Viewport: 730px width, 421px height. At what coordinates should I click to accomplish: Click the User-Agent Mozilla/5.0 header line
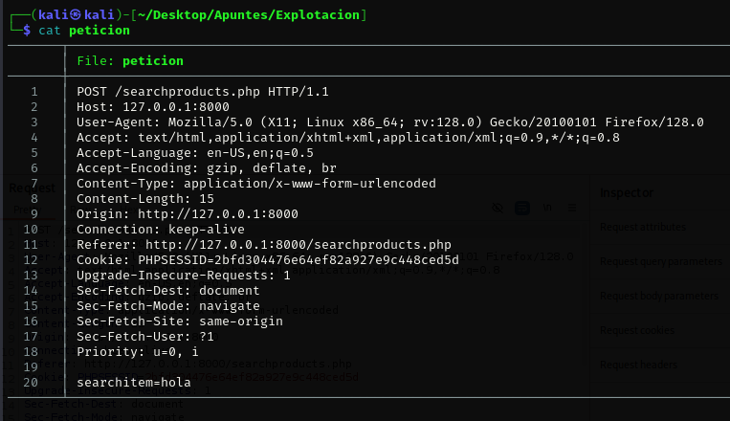coord(390,122)
